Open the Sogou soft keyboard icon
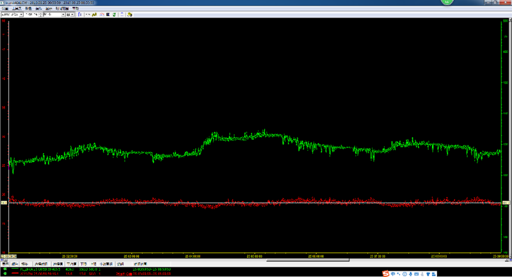 pos(417,274)
